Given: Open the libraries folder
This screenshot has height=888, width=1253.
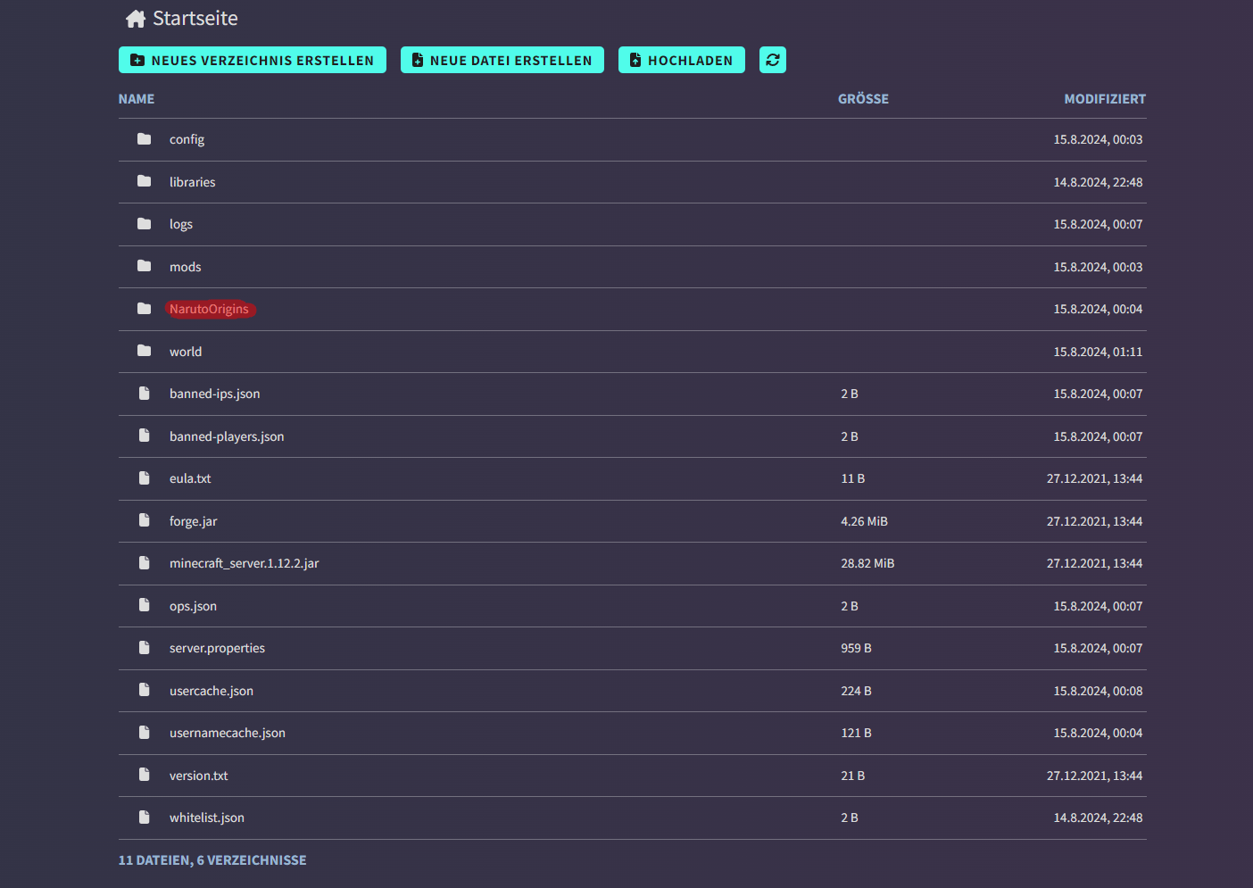Looking at the screenshot, I should pyautogui.click(x=193, y=182).
